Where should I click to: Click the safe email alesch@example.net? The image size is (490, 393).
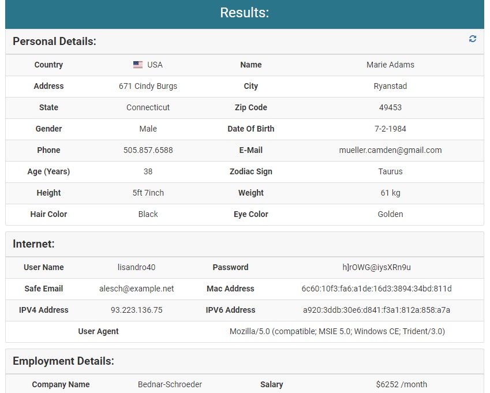tap(137, 289)
